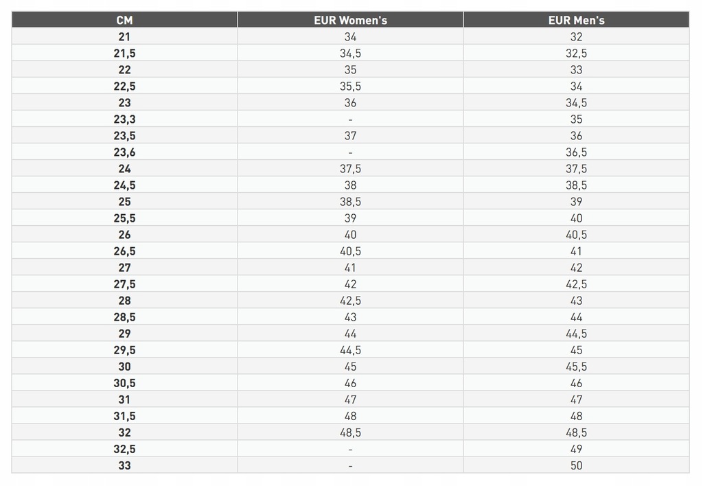Click the 23,6 CM cell

tap(124, 152)
